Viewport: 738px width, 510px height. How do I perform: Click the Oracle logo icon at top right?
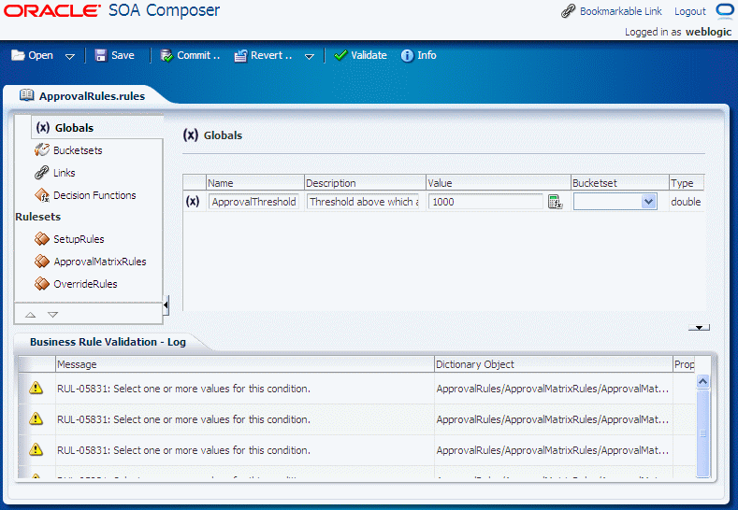coord(725,10)
